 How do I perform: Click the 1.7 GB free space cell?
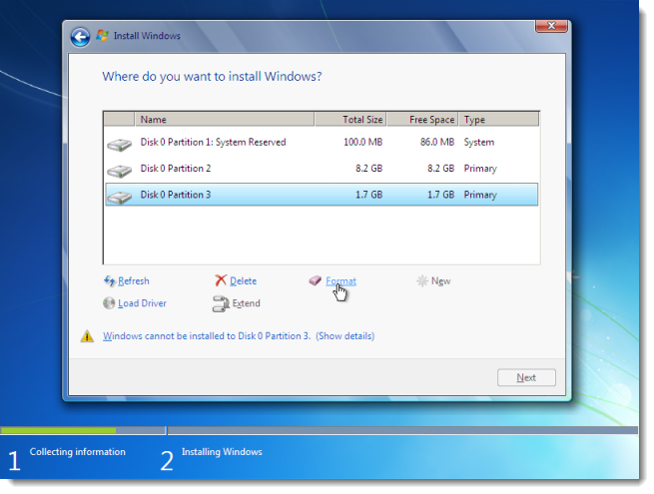click(x=440, y=195)
